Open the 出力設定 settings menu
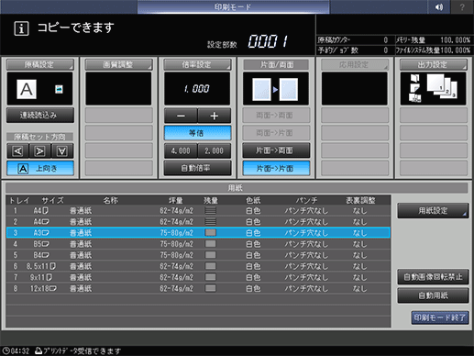 coord(434,64)
